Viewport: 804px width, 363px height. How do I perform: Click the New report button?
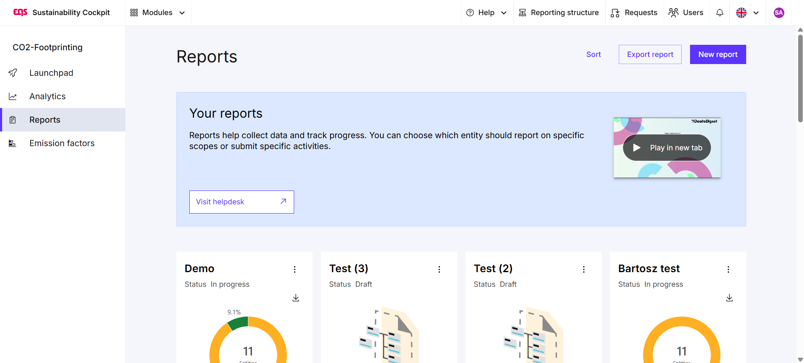point(718,54)
